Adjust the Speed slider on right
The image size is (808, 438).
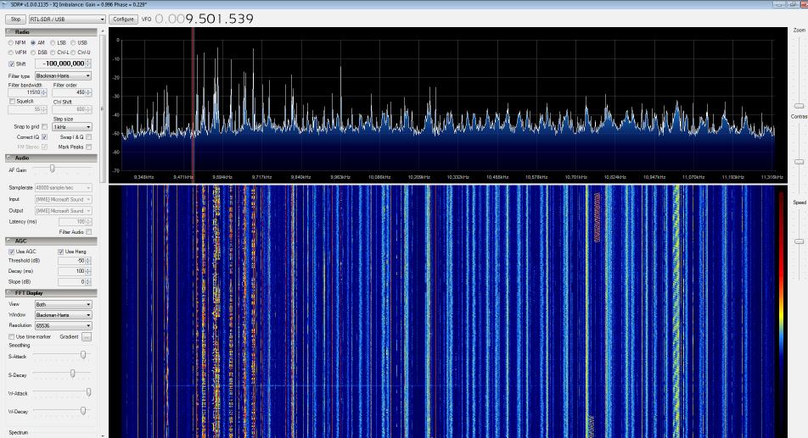pos(799,241)
